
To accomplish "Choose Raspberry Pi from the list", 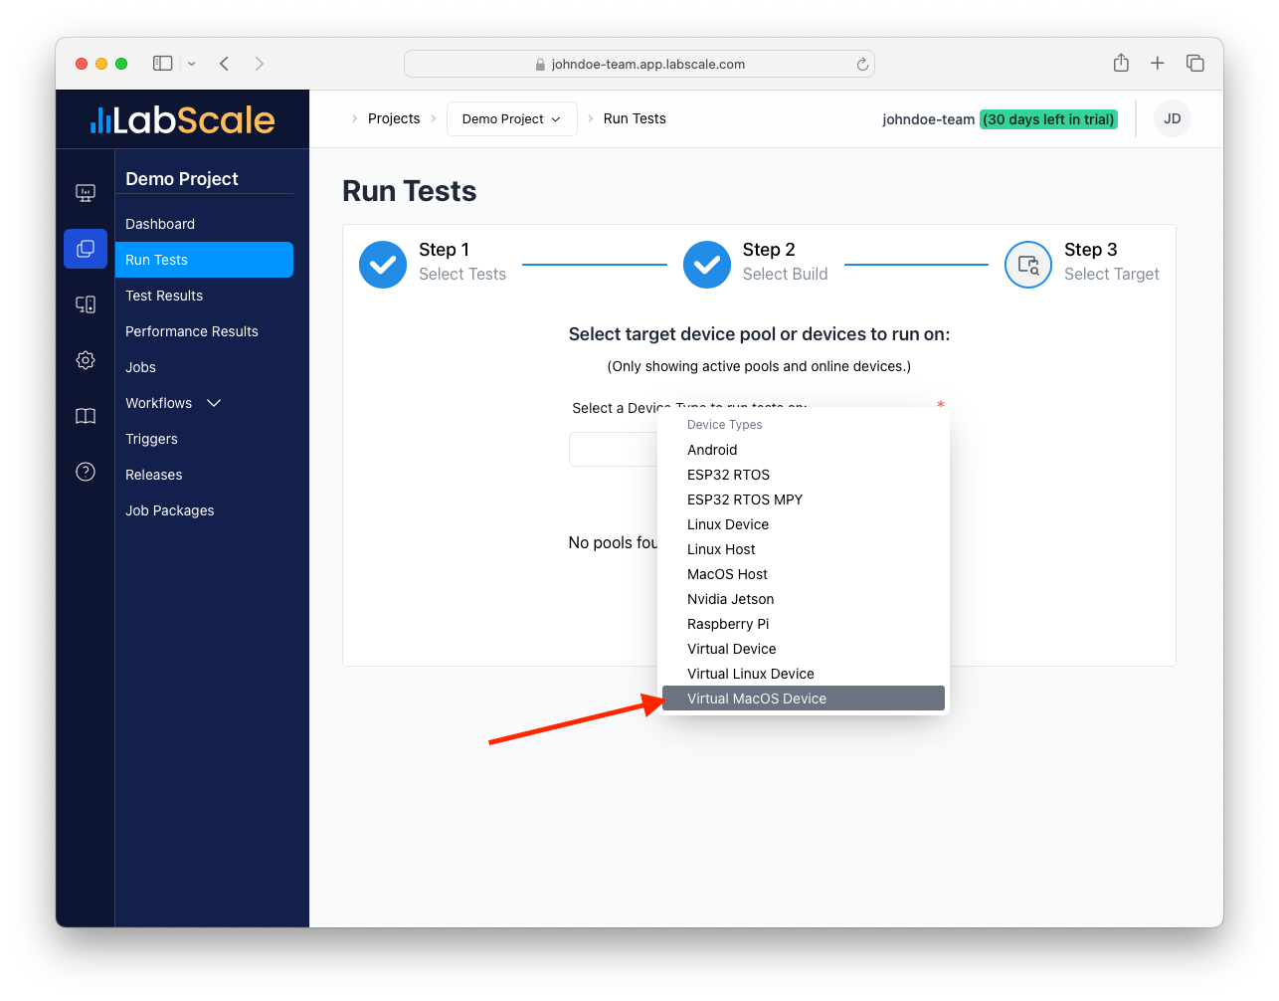I will 804,624.
